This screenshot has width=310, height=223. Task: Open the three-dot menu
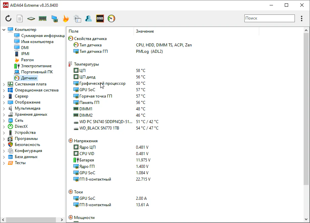pos(302,18)
